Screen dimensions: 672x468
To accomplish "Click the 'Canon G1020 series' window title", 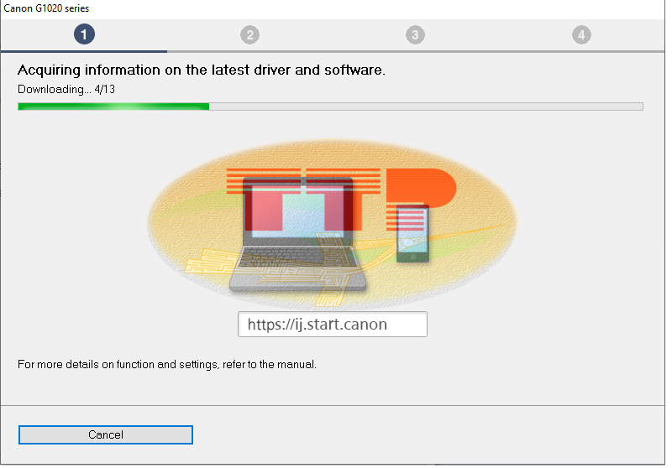I will pos(46,8).
